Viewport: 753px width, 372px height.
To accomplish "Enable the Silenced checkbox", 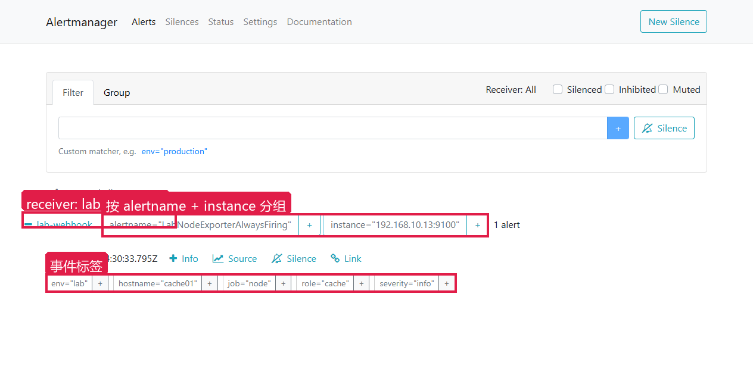I will tap(558, 89).
